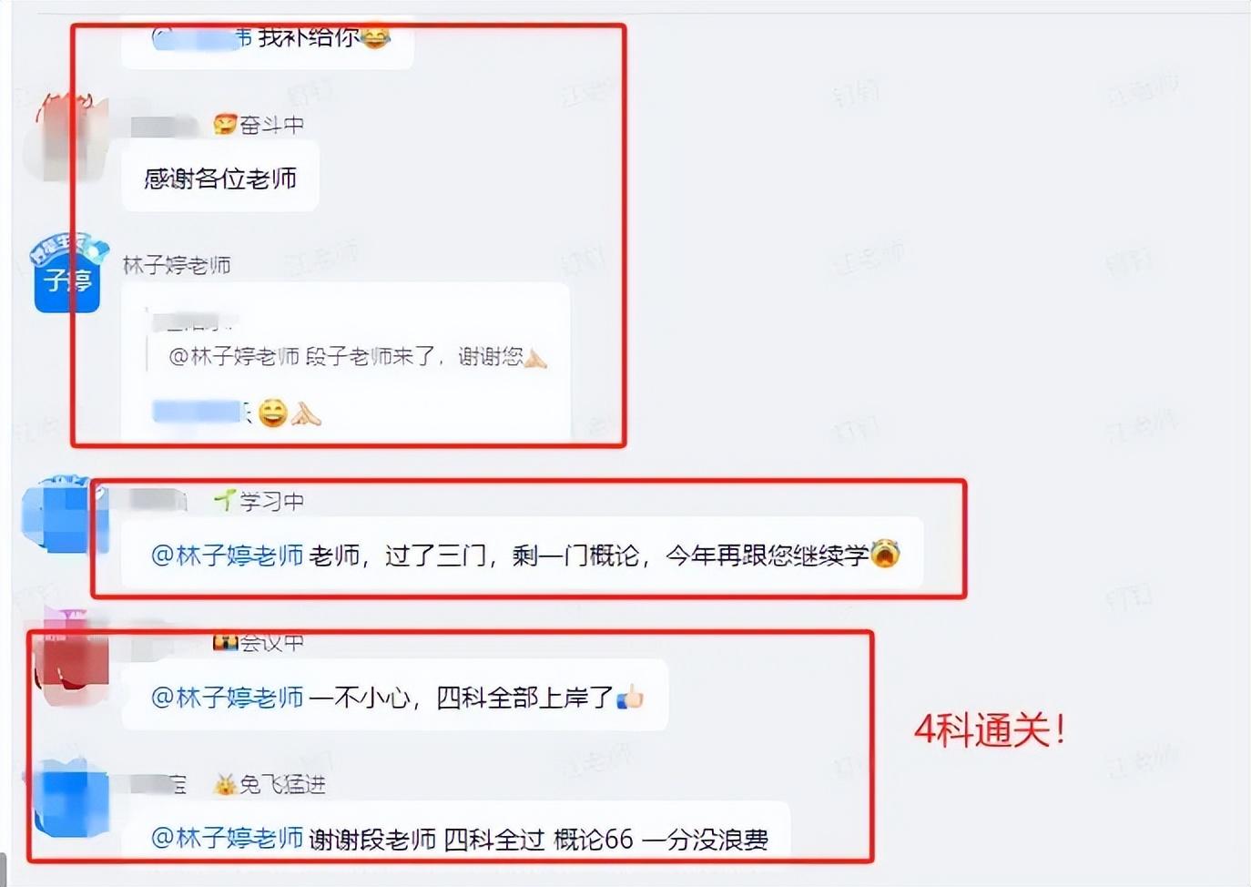Open the @林子婷老师 mention in 四科全部上岸了 message
The height and width of the screenshot is (887, 1251).
[227, 698]
